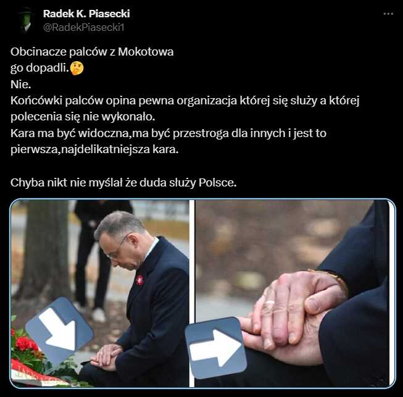Click the red-white pin on the coat lapel

coord(139,280)
